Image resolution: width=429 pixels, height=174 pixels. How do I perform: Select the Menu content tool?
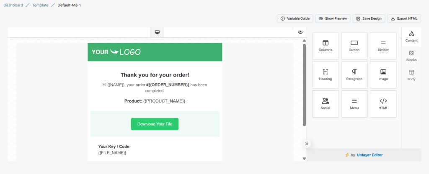[x=354, y=104]
